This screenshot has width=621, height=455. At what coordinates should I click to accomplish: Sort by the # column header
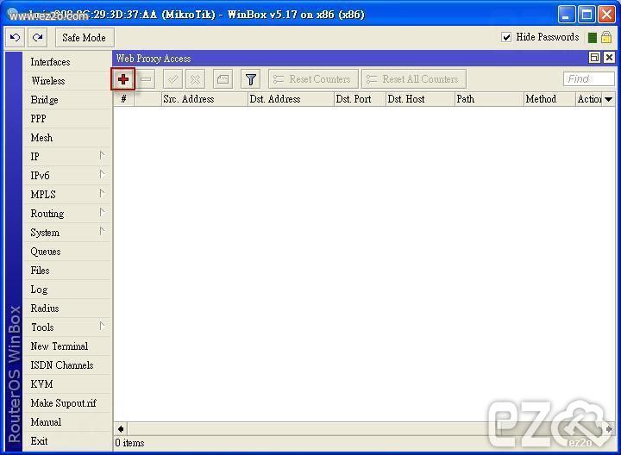[123, 99]
